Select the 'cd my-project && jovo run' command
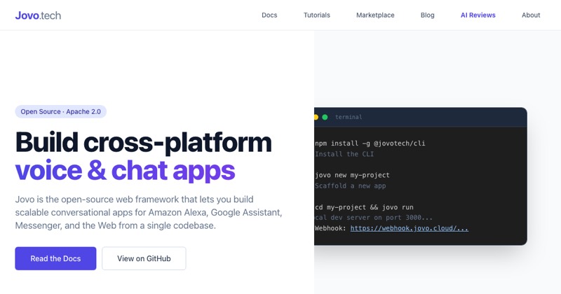The height and width of the screenshot is (294, 561). (364, 207)
